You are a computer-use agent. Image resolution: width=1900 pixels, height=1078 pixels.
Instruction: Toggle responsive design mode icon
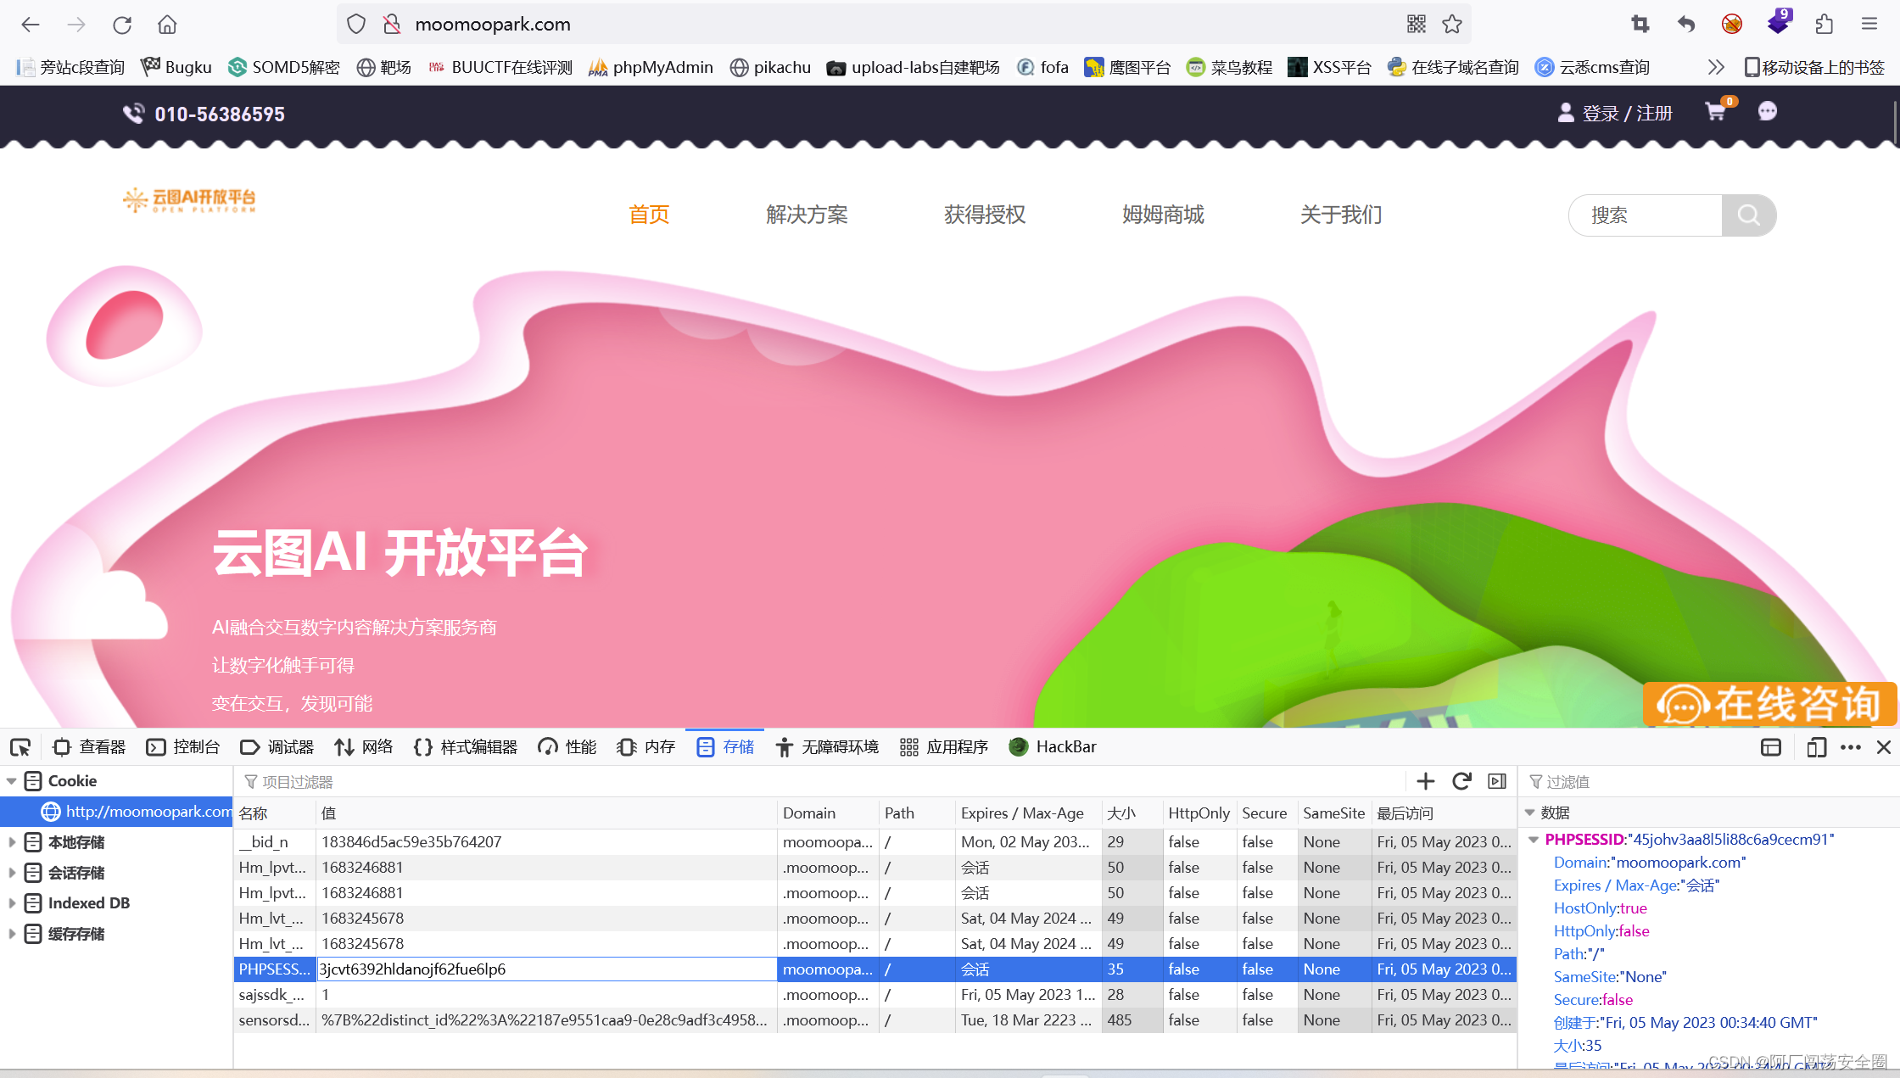click(x=1816, y=747)
